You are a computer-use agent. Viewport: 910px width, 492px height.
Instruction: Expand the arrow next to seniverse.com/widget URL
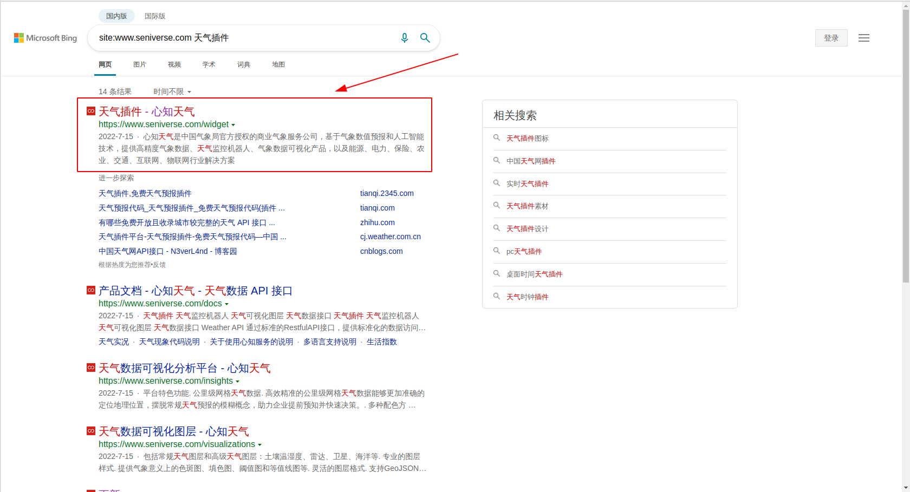click(x=234, y=124)
